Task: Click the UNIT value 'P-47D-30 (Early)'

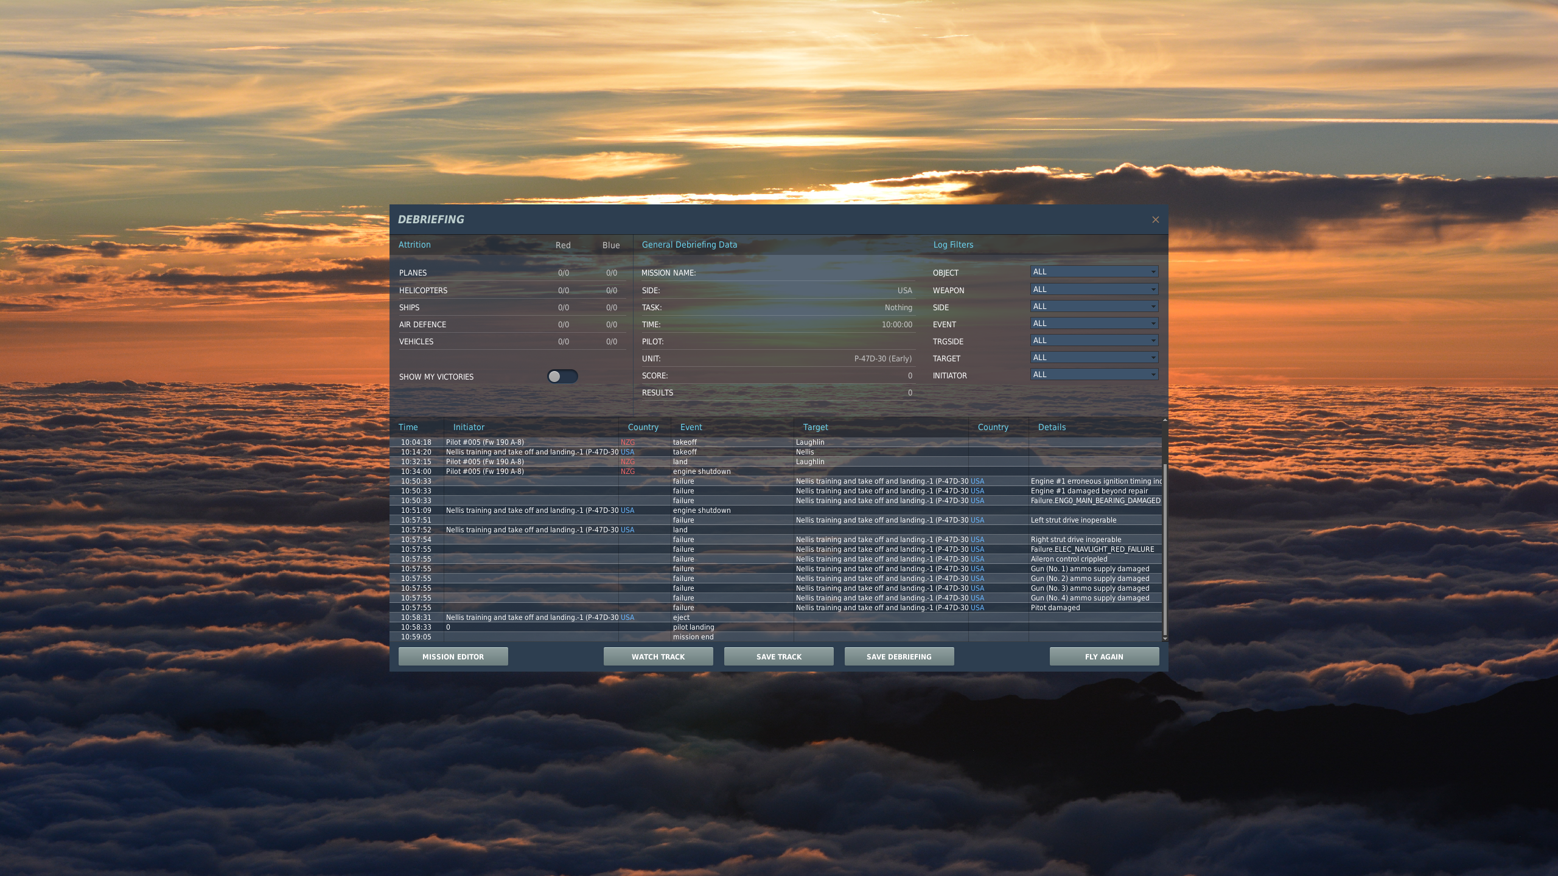Action: (883, 359)
